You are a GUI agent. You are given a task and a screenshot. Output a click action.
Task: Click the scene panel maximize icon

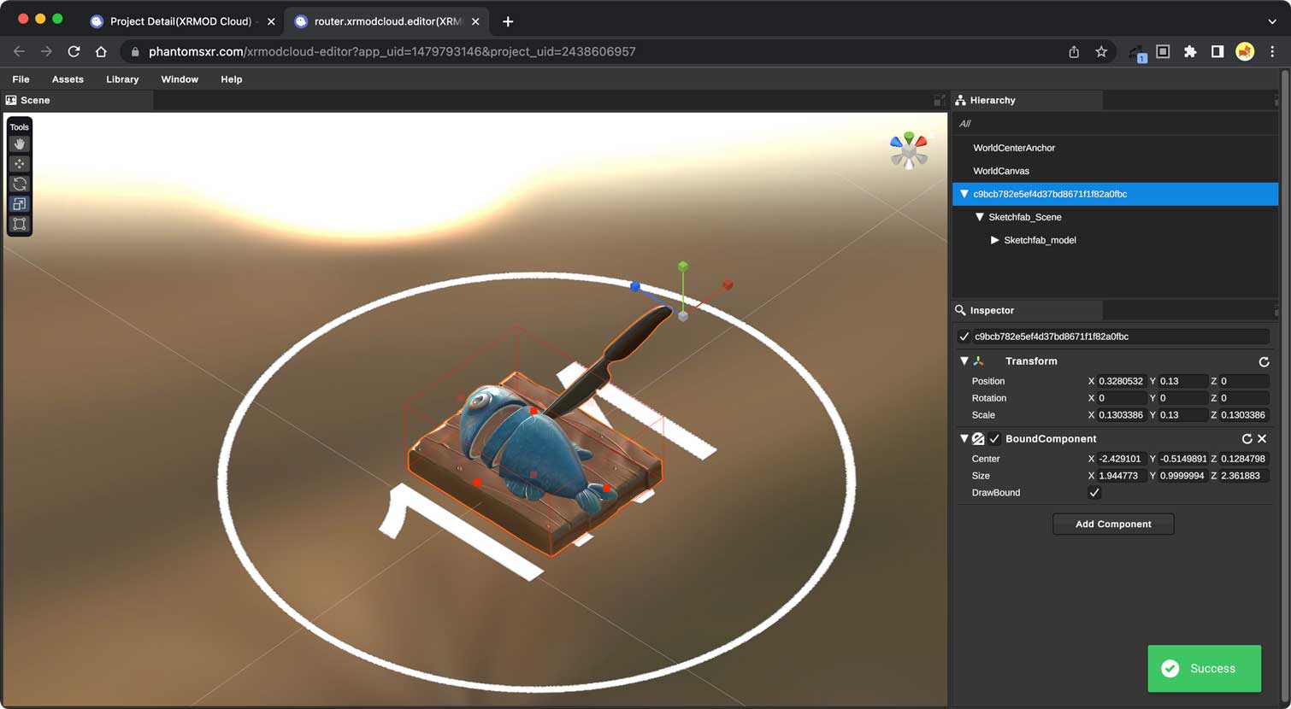(x=940, y=100)
